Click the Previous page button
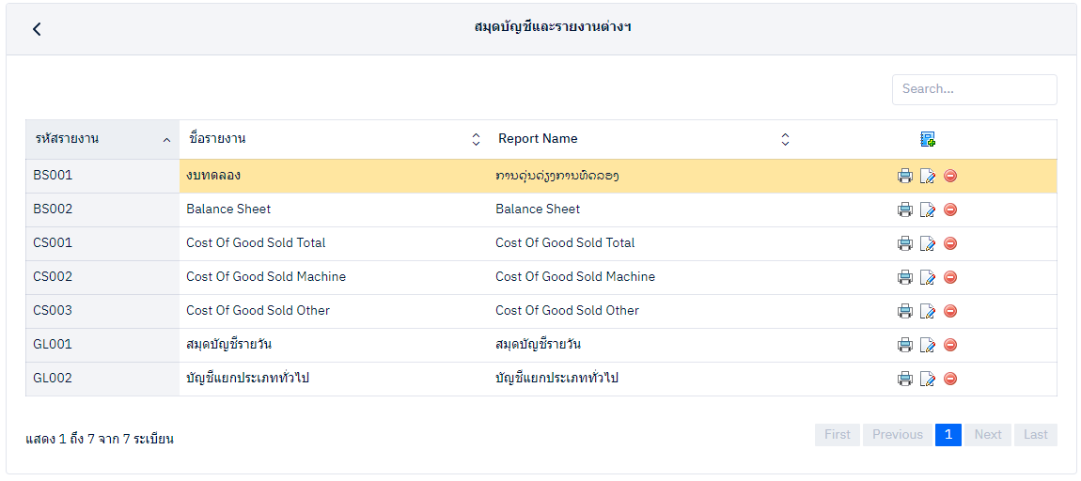 pyautogui.click(x=897, y=434)
